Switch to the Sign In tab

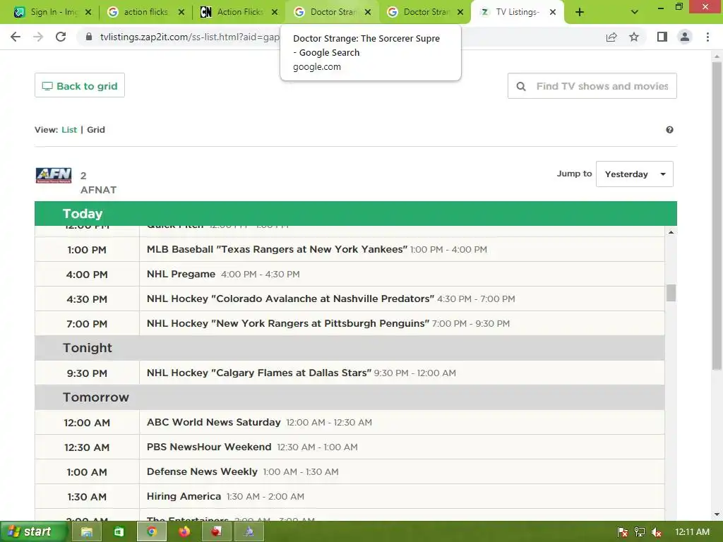52,12
